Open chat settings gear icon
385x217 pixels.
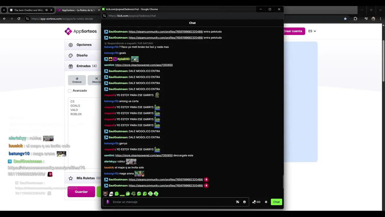pos(266,202)
